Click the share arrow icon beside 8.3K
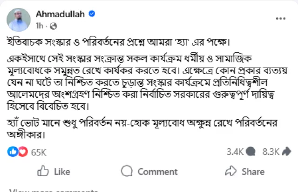Screen dimensions: 298x192 pos(287,151)
